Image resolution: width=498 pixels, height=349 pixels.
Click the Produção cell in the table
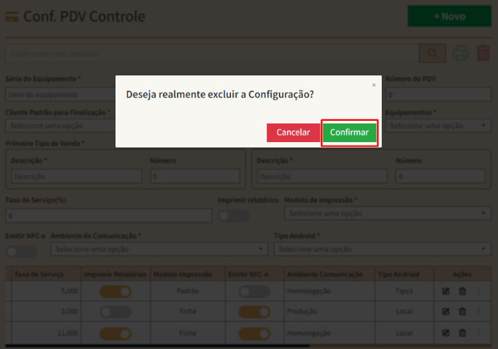pyautogui.click(x=329, y=312)
